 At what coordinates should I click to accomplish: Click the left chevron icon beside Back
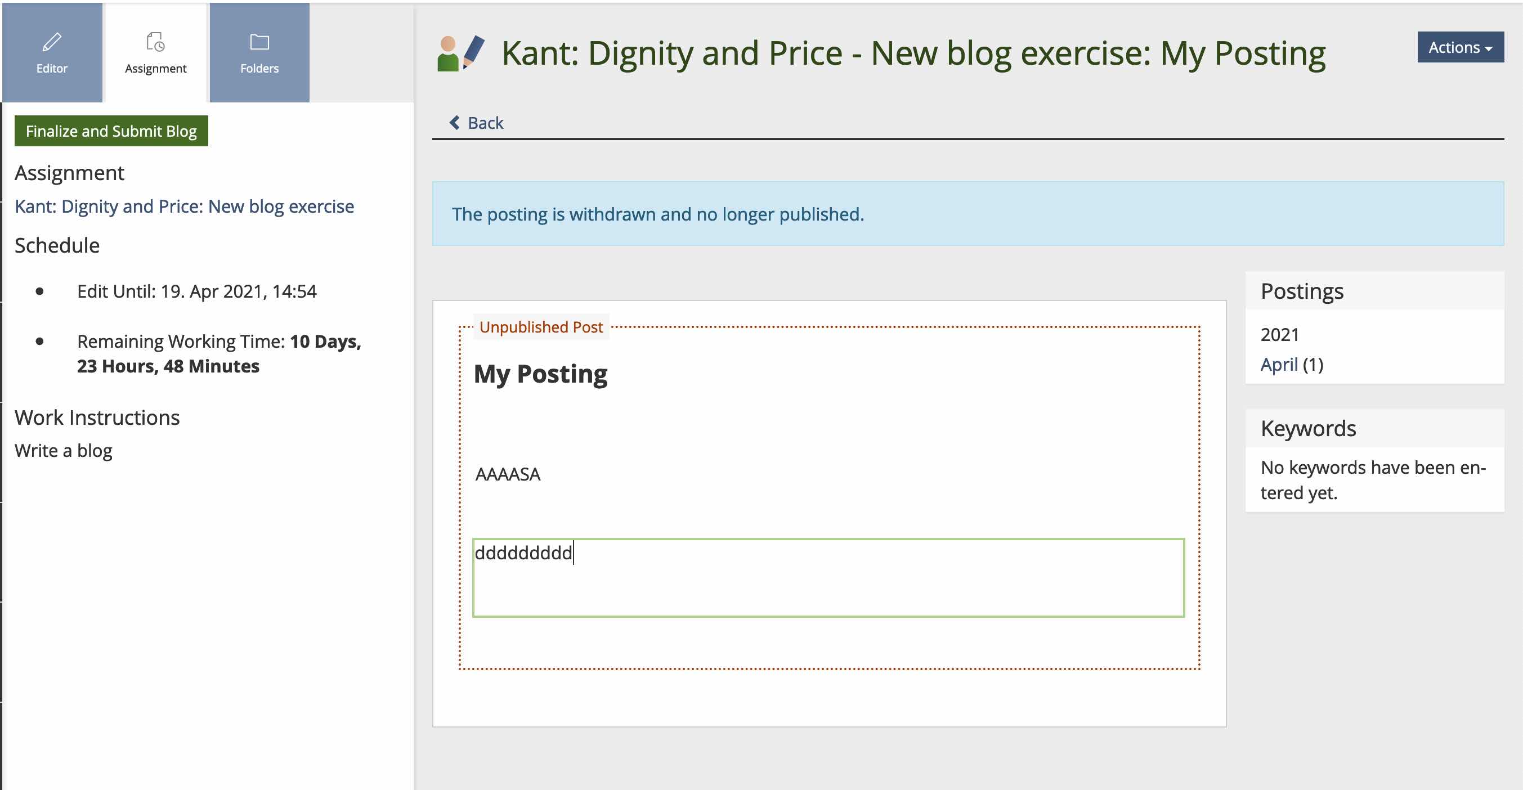[x=454, y=122]
